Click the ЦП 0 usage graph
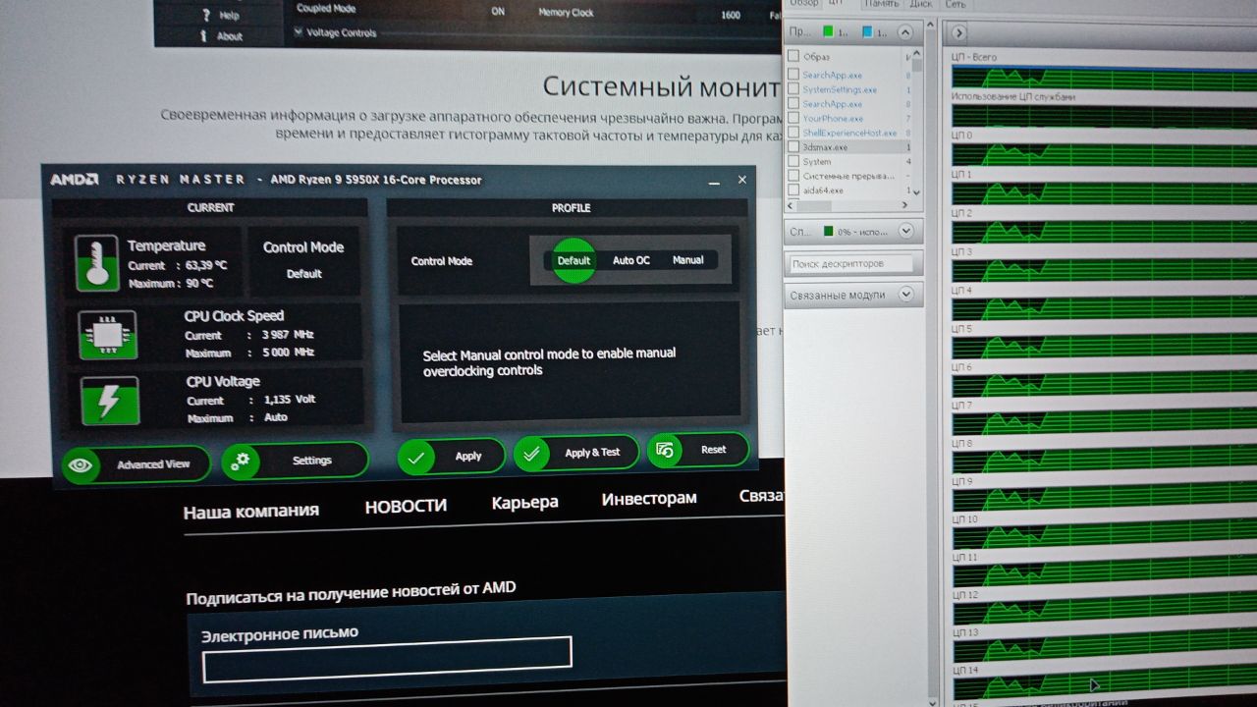This screenshot has width=1257, height=707. click(x=1104, y=155)
